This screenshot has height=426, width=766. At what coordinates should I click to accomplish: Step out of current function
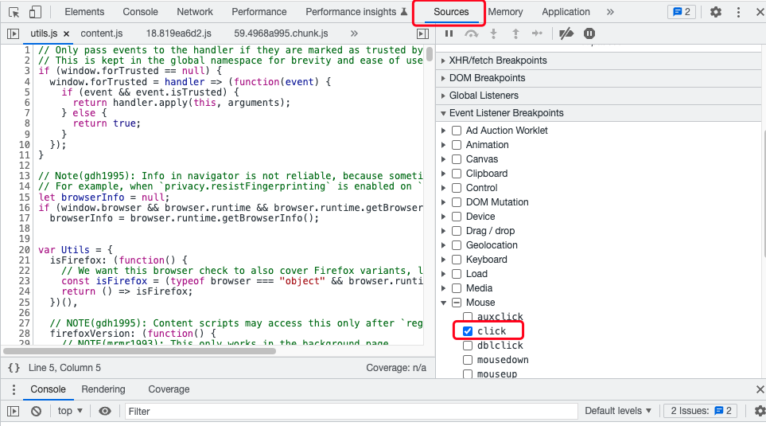coord(515,33)
